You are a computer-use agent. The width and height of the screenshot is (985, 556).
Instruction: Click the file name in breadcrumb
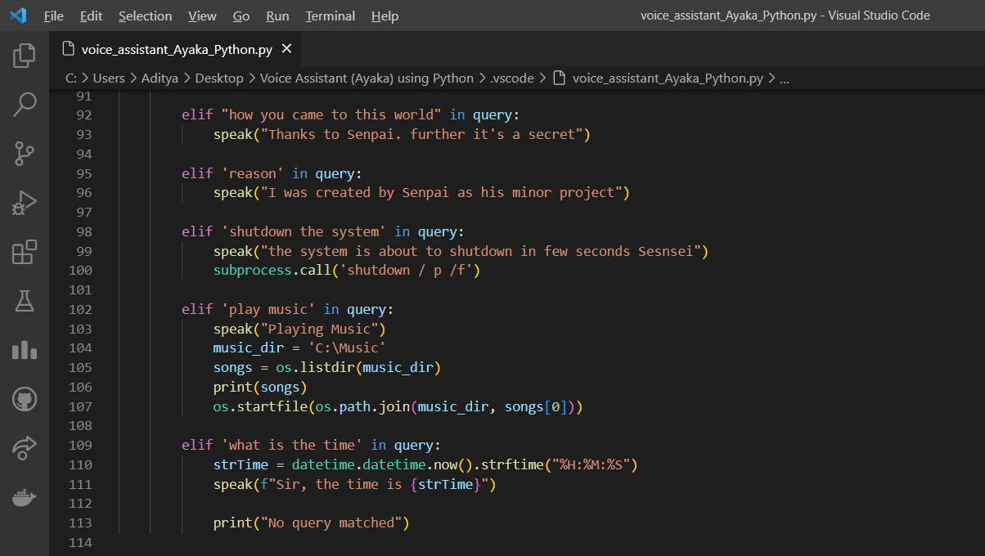coord(668,78)
